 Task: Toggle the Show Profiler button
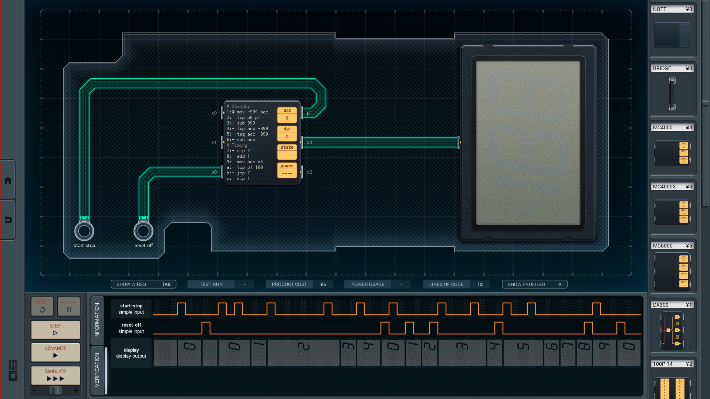534,284
